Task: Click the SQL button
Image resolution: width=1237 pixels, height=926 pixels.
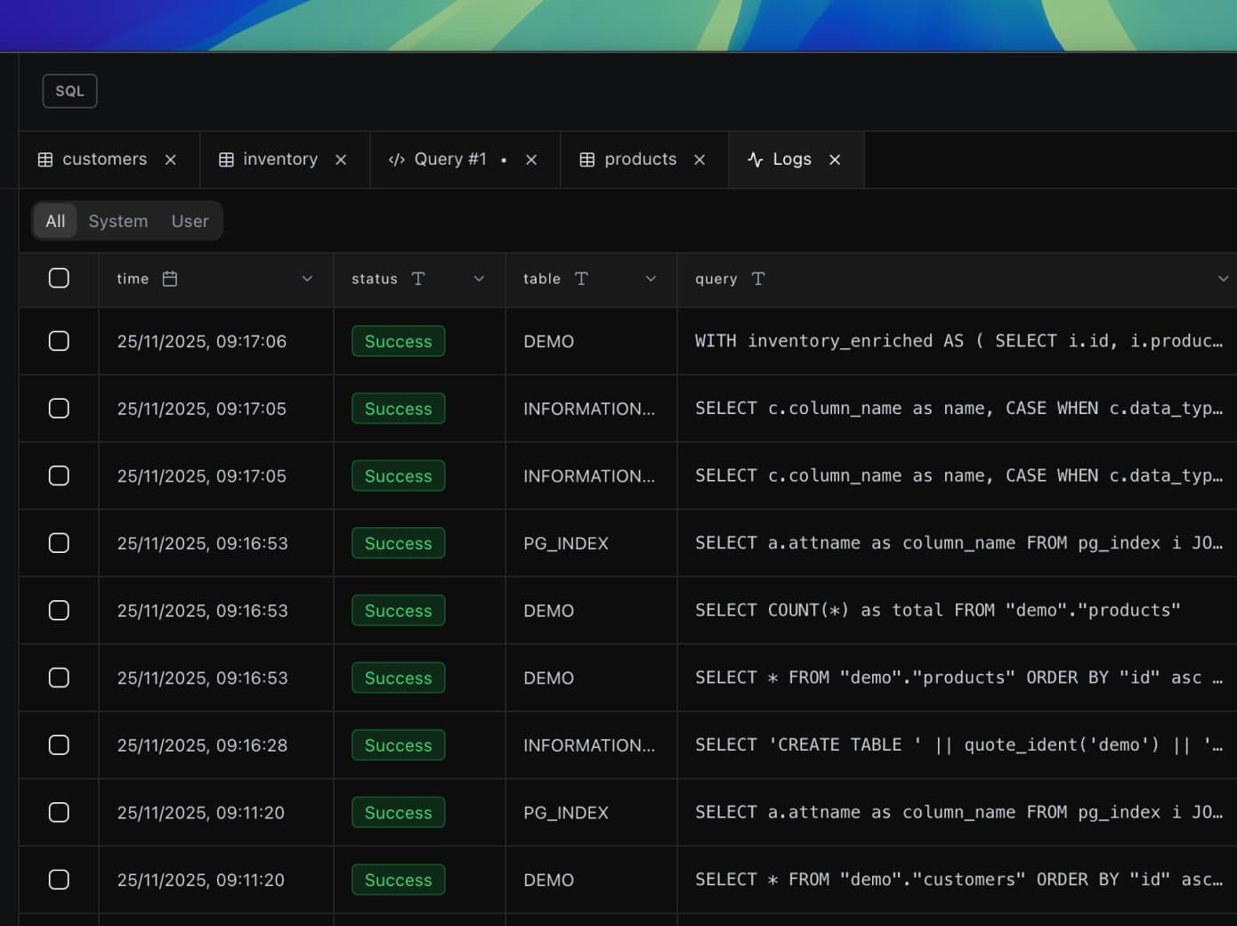Action: coord(69,90)
